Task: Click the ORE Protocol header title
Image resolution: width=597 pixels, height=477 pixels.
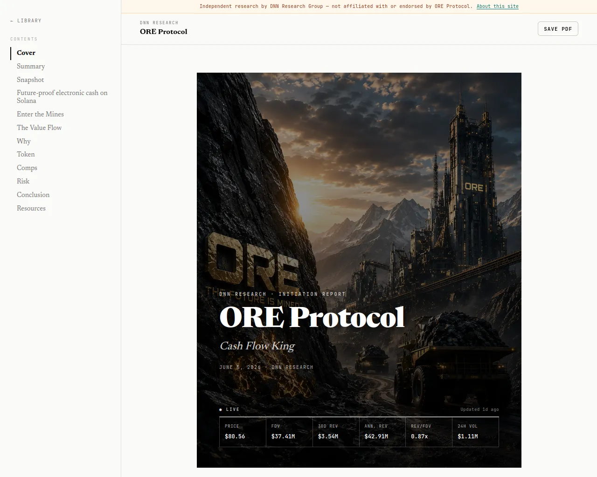Action: tap(164, 32)
